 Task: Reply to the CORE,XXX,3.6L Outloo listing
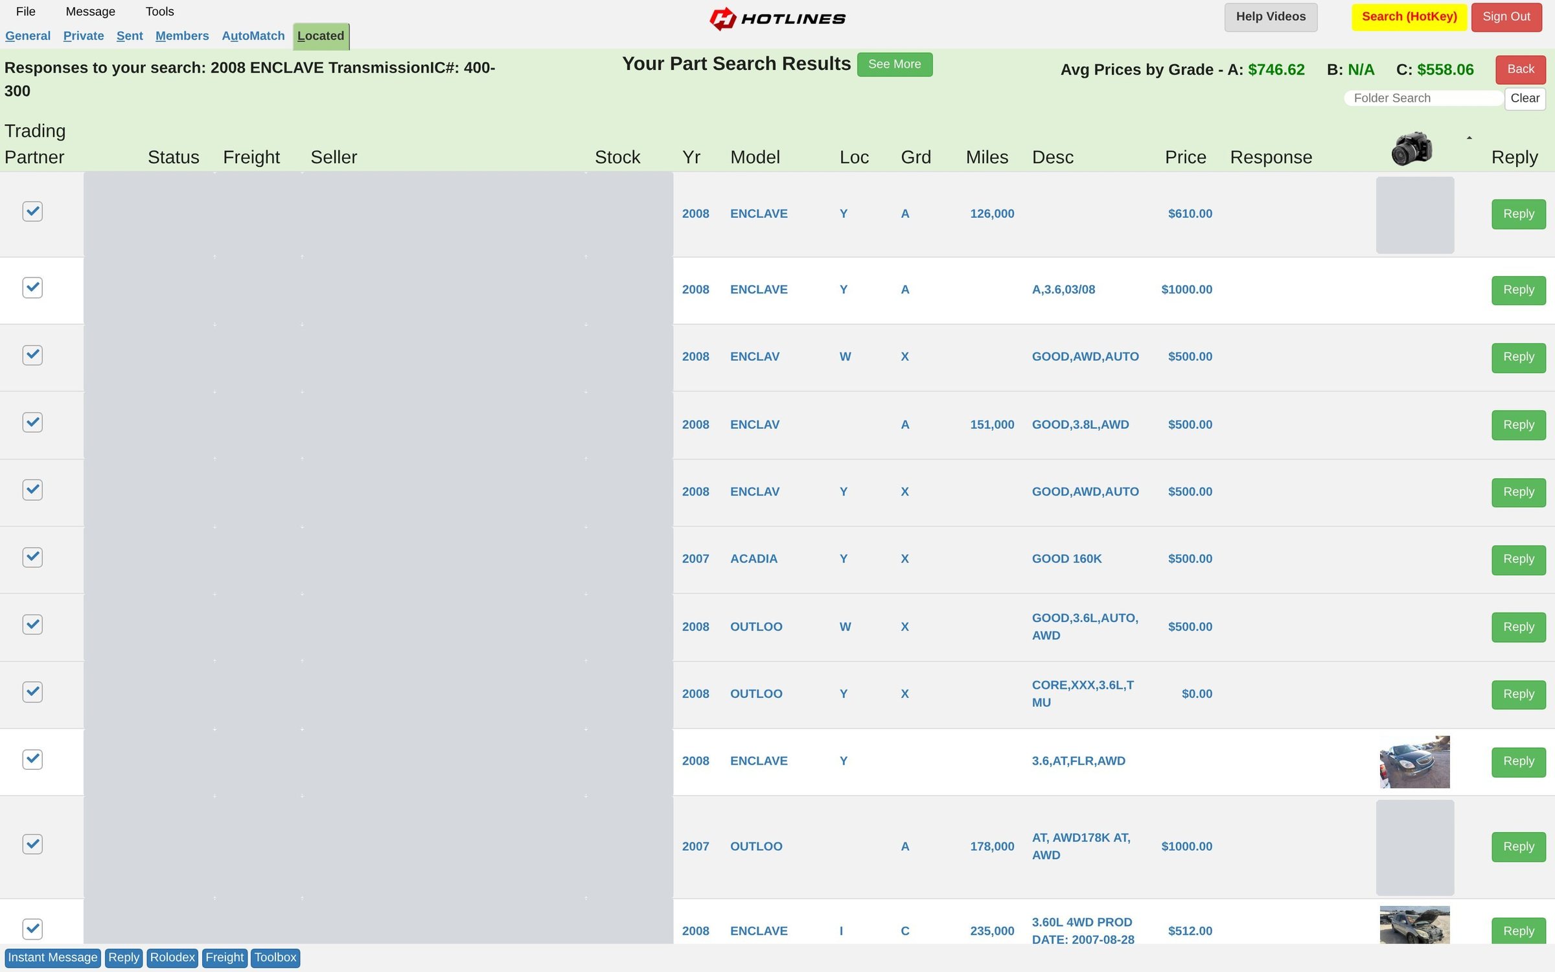(x=1518, y=694)
